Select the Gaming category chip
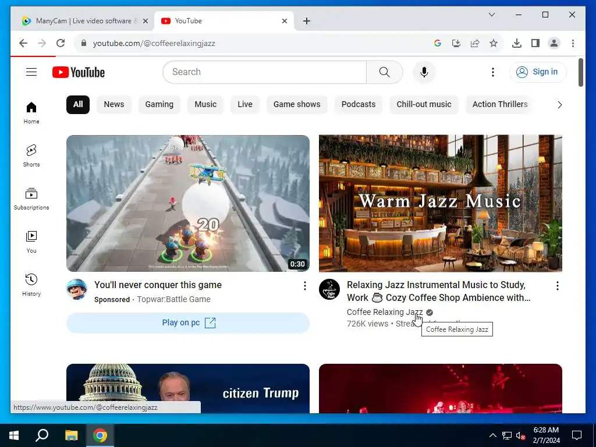Screen dimensions: 596x447 tap(159, 105)
